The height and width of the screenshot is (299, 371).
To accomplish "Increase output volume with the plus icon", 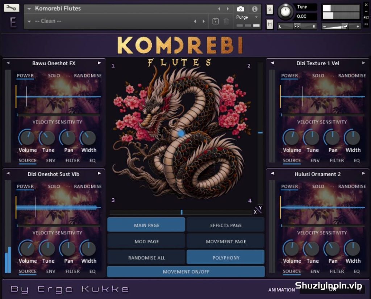I will point(358,26).
